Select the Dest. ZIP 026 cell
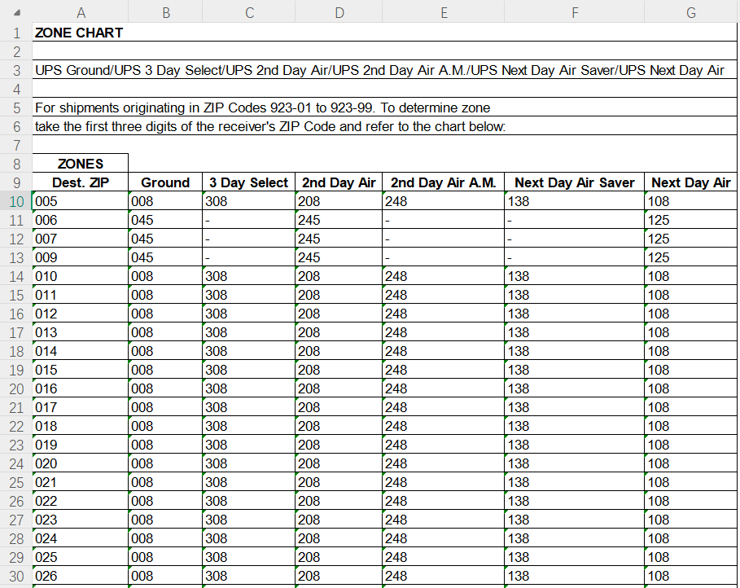This screenshot has width=740, height=588. pyautogui.click(x=81, y=576)
